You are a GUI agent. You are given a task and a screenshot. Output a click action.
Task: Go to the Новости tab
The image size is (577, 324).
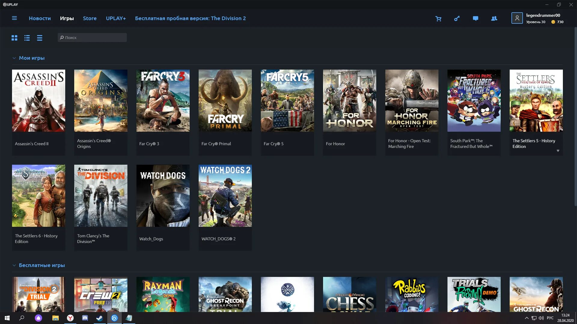[x=40, y=18]
